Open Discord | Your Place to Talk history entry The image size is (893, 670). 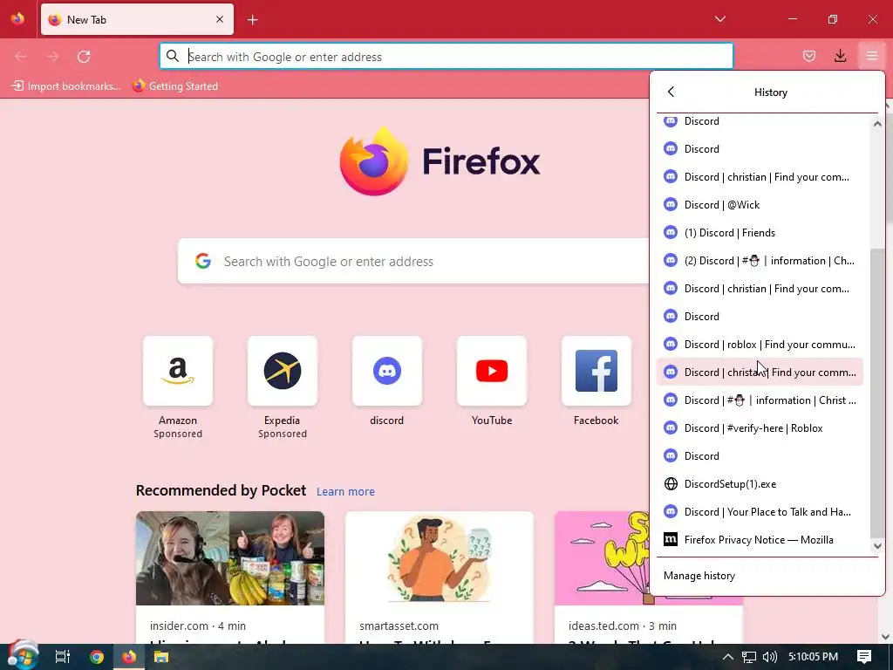pyautogui.click(x=760, y=511)
